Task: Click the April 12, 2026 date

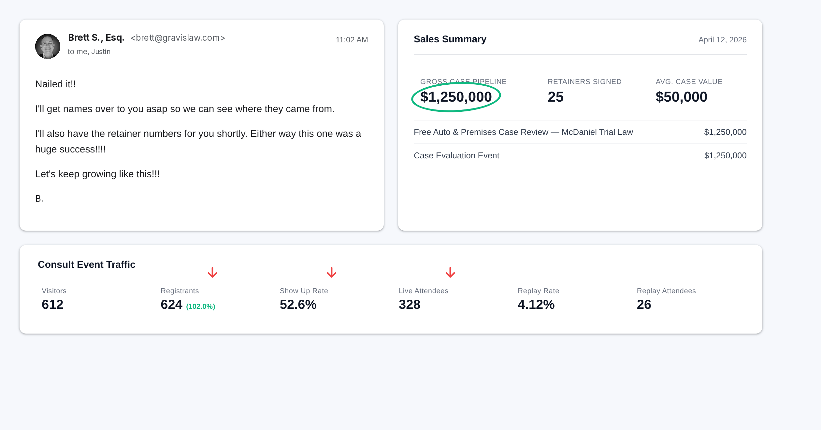Action: (x=722, y=40)
